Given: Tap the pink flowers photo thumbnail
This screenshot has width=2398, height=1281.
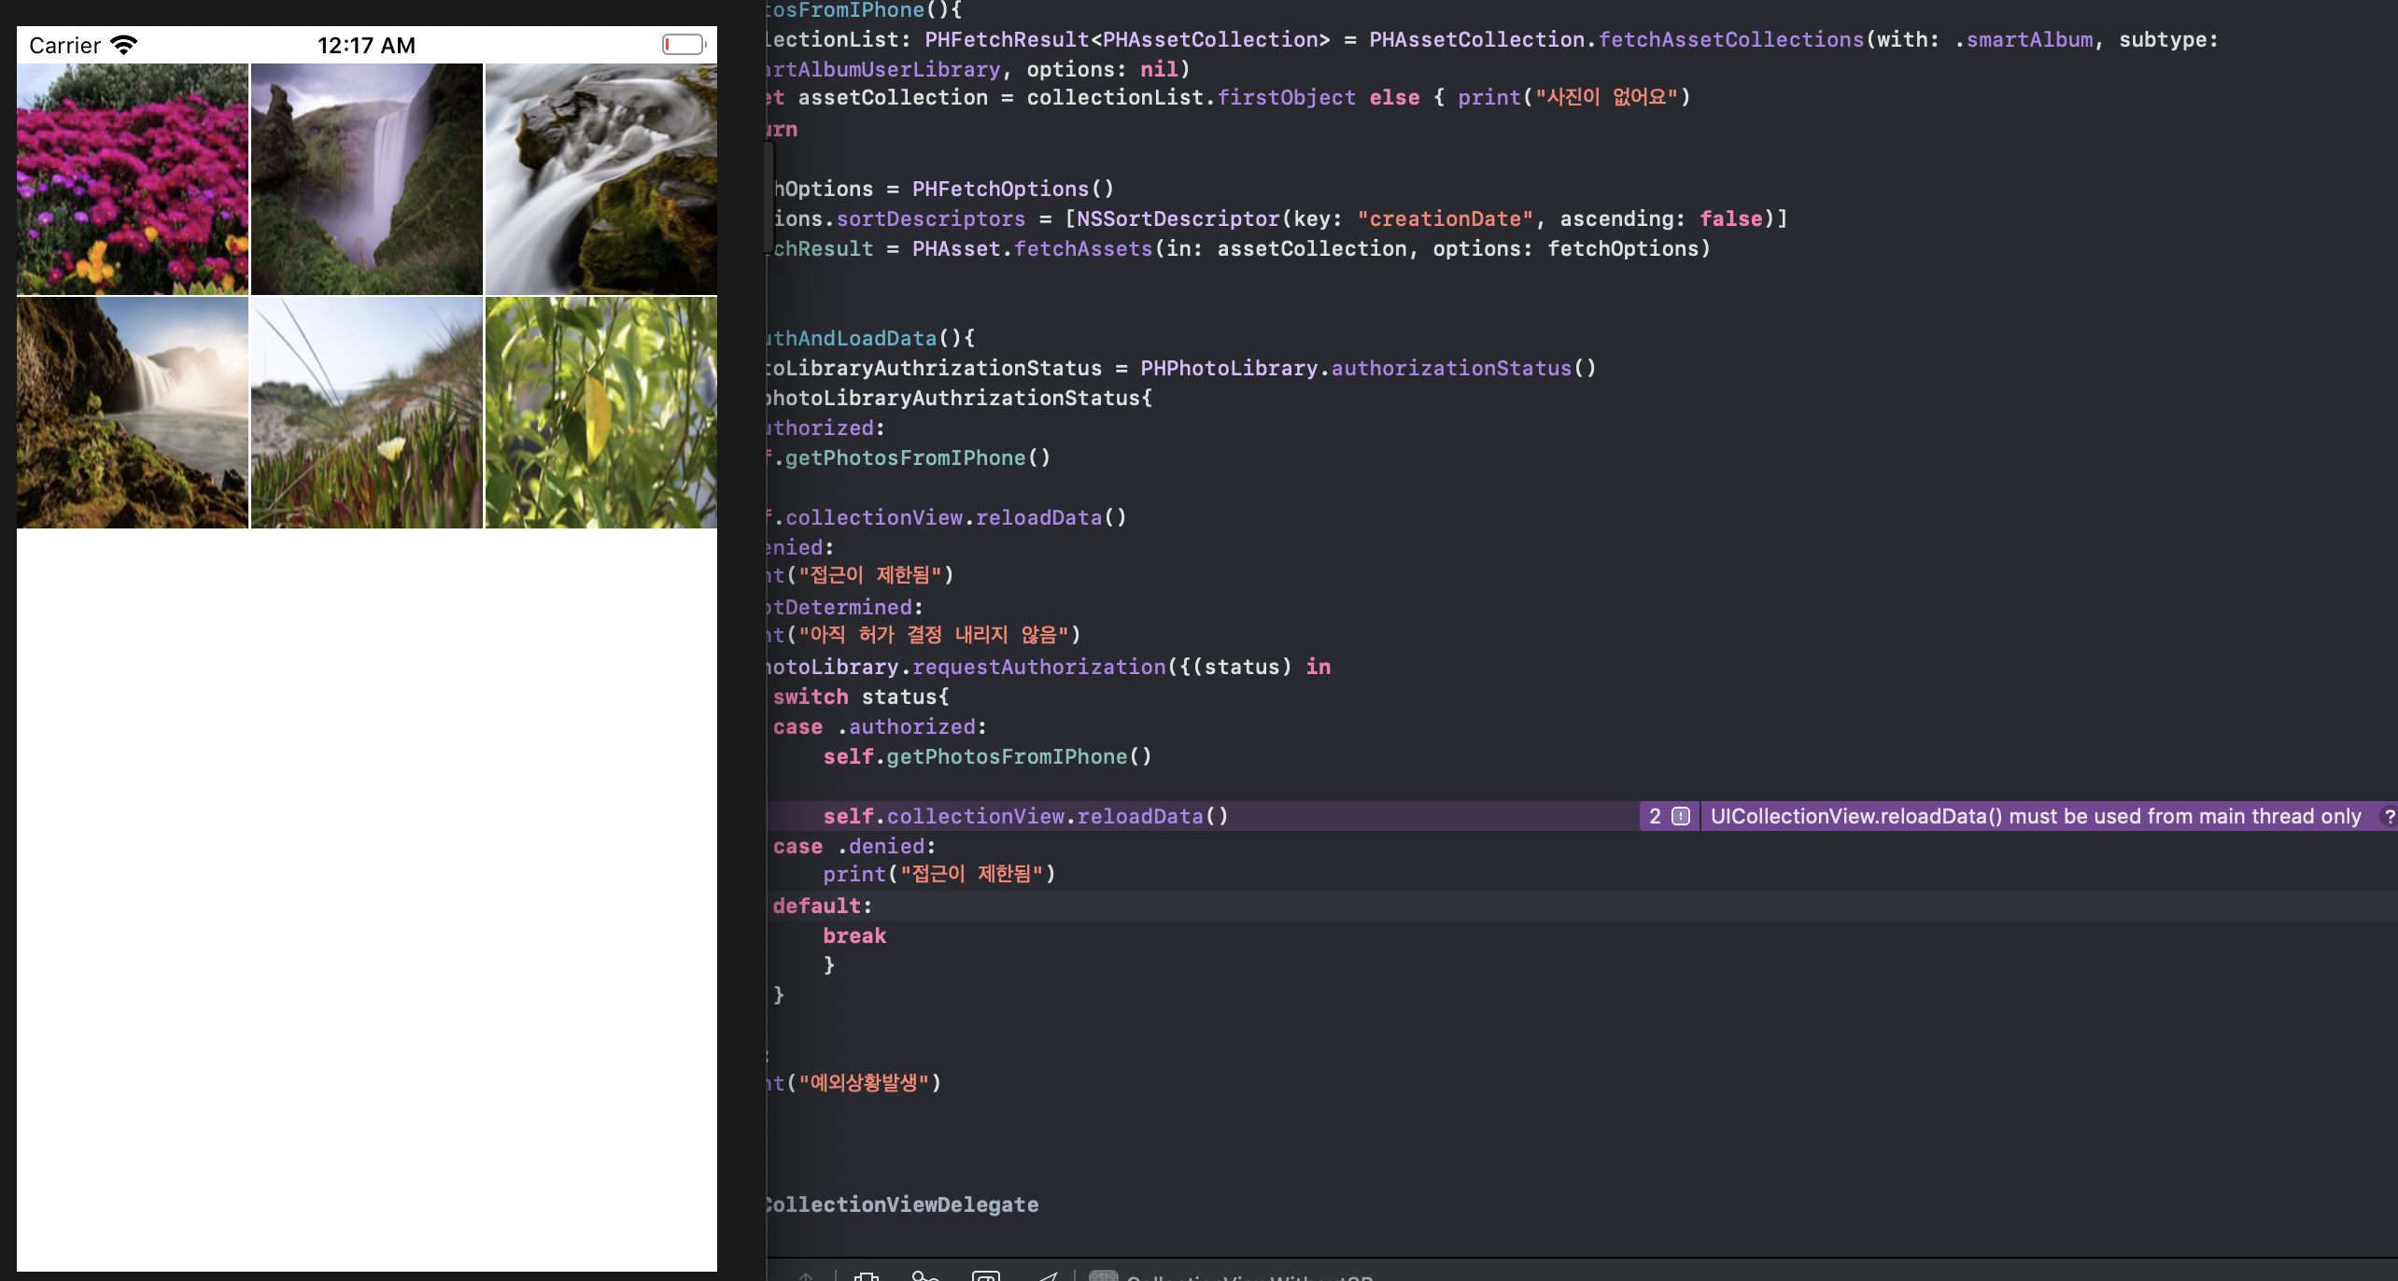Looking at the screenshot, I should click(133, 179).
